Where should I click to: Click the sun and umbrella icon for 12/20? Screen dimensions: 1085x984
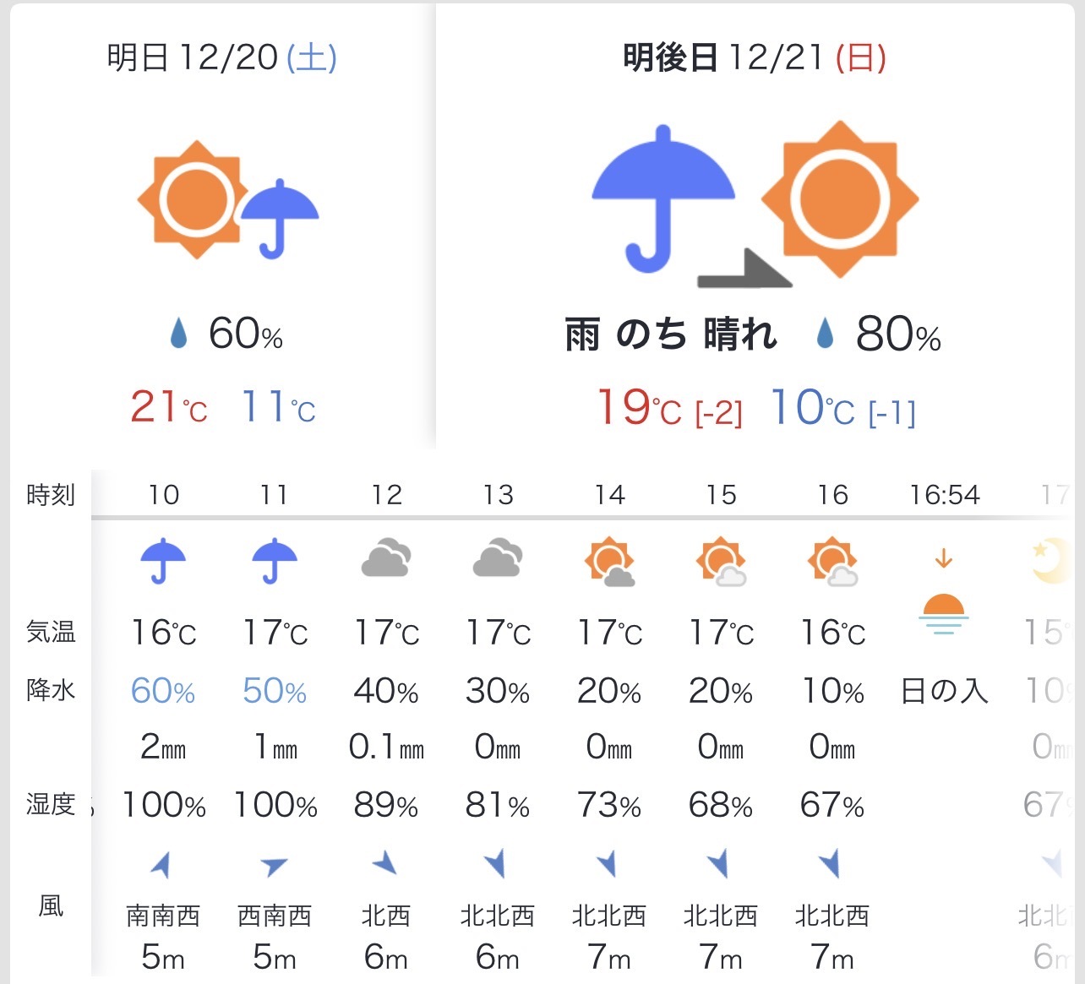[228, 201]
